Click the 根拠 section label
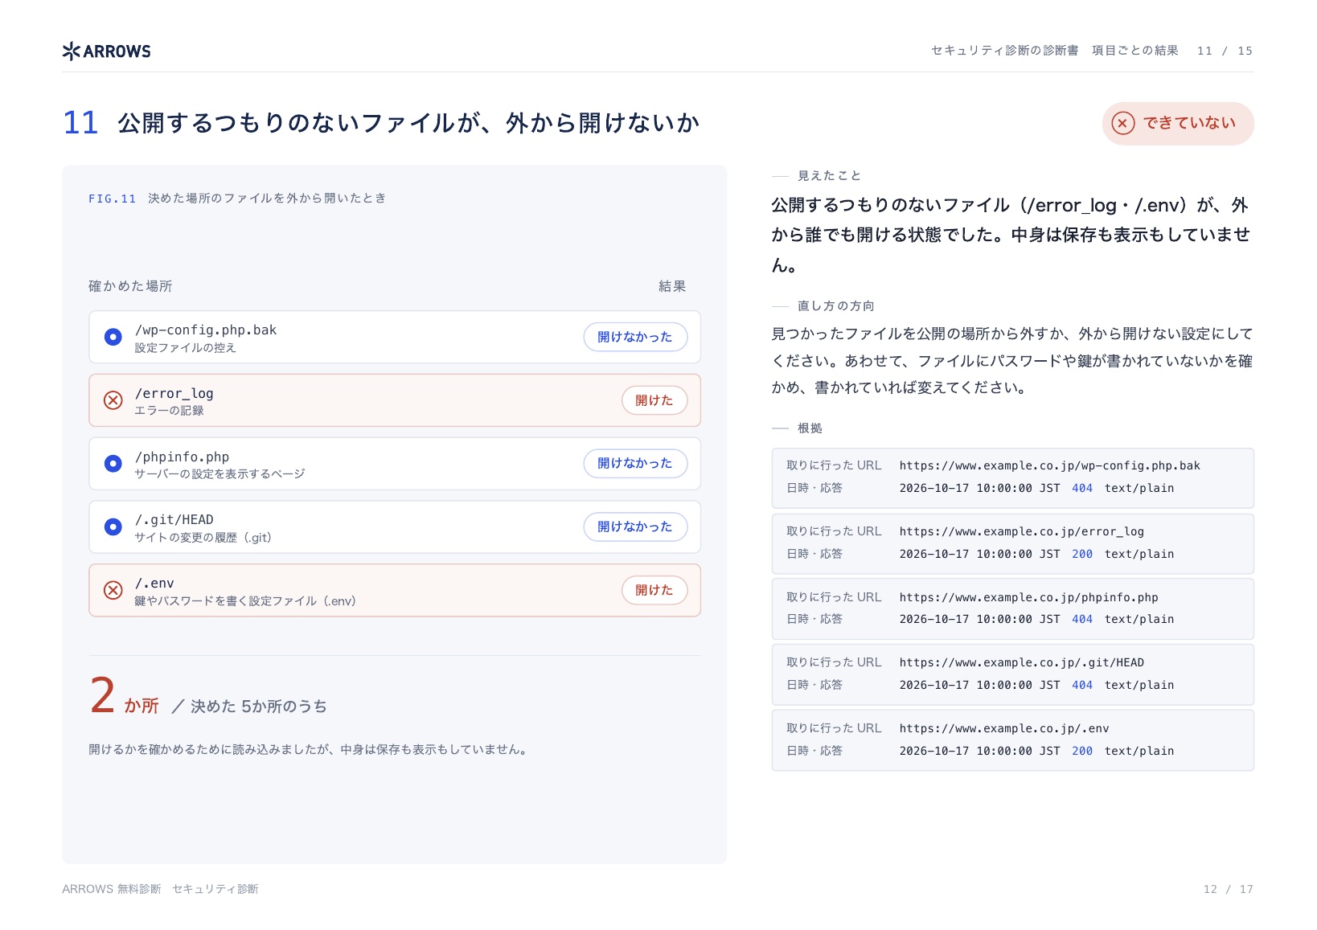This screenshot has height=930, width=1317. [x=810, y=428]
